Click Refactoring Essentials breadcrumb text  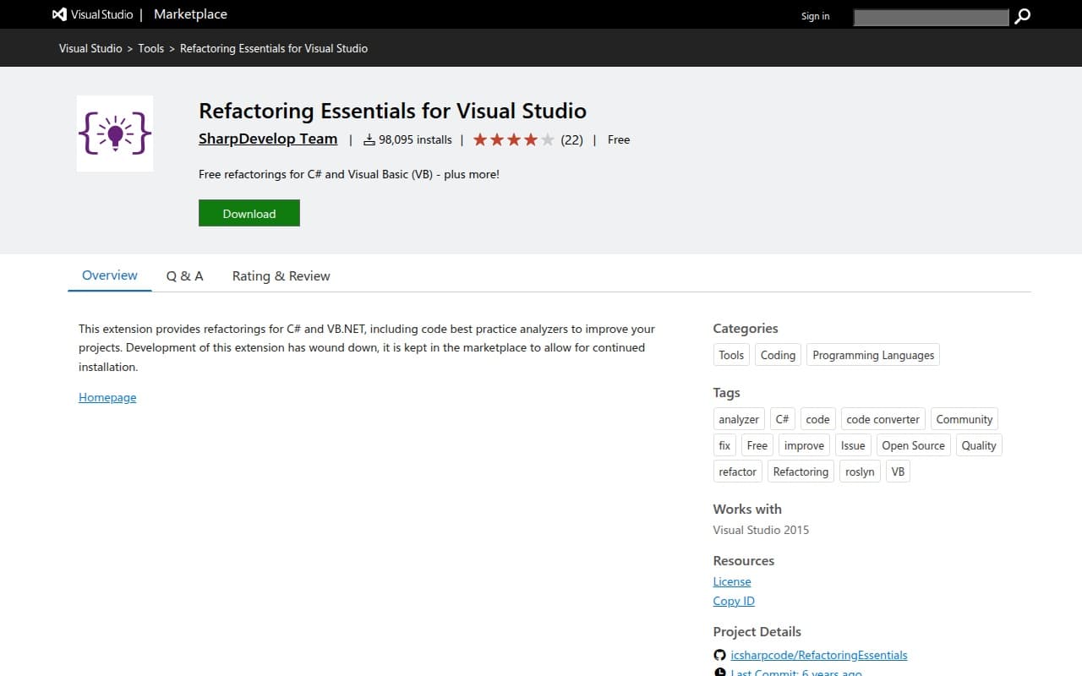(274, 48)
